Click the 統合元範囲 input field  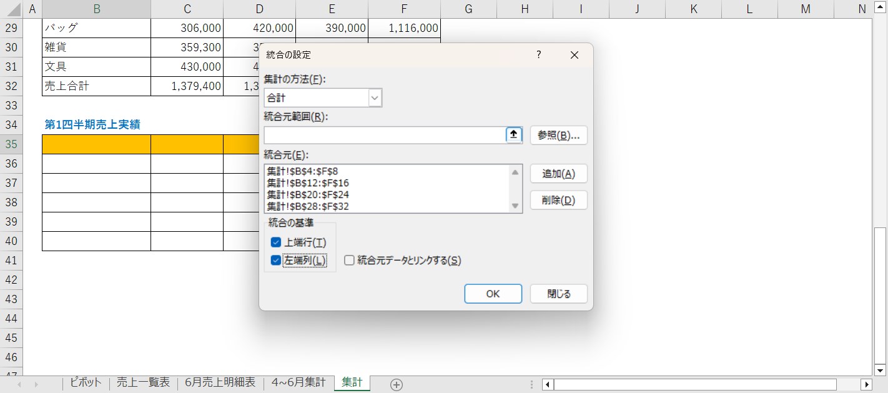[384, 136]
